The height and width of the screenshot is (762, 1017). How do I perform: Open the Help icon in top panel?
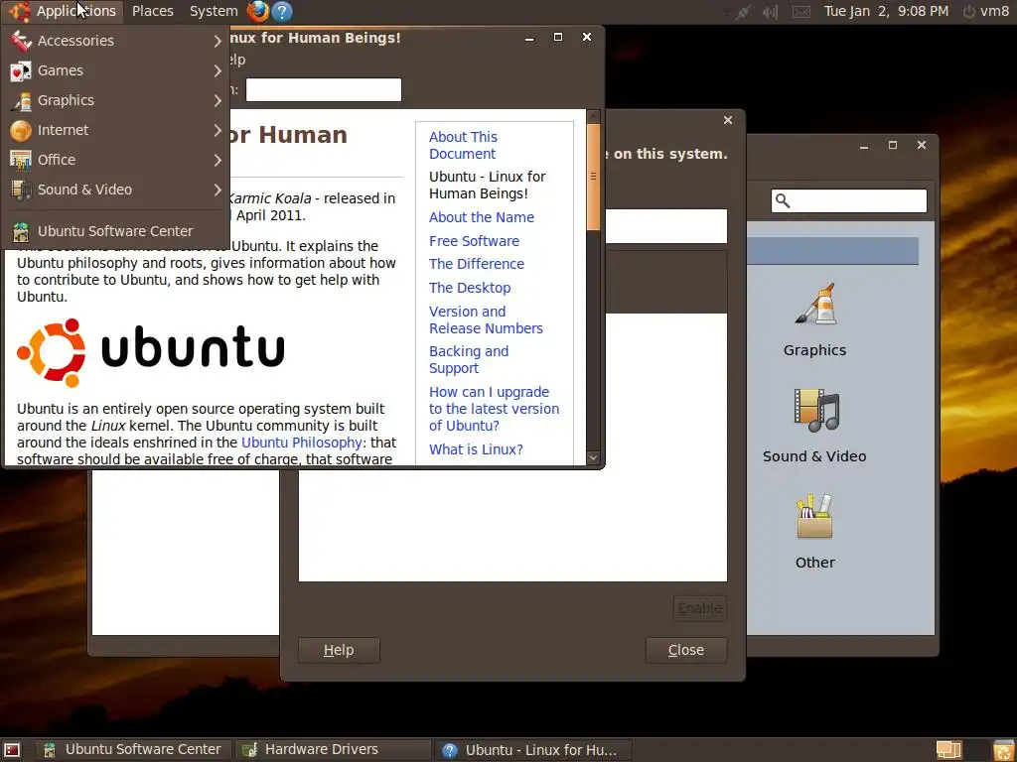click(x=282, y=11)
